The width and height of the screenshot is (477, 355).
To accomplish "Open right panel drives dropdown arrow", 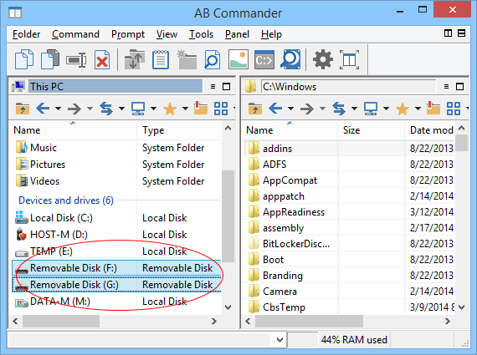I will pos(386,109).
